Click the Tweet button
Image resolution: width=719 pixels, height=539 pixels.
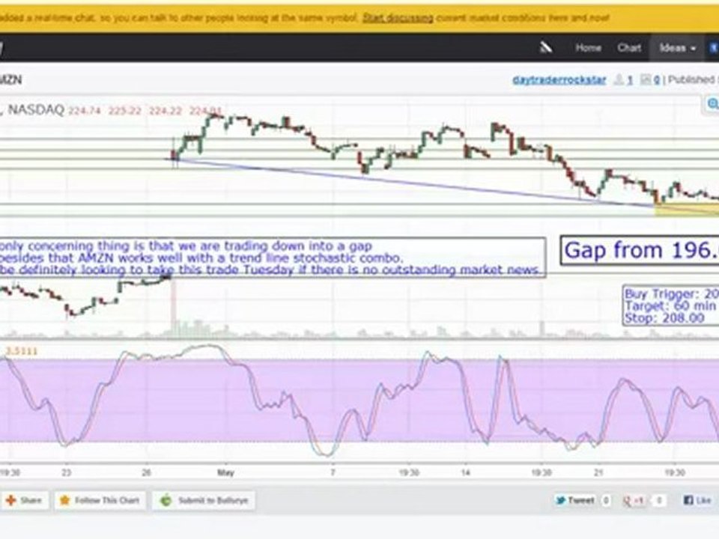coord(575,500)
